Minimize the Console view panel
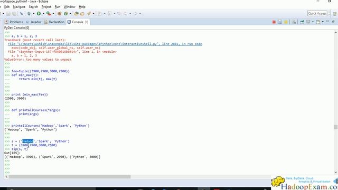 [x=327, y=21]
